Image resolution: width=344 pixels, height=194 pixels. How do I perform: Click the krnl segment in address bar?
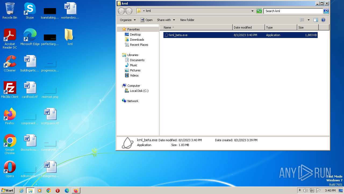click(x=148, y=11)
